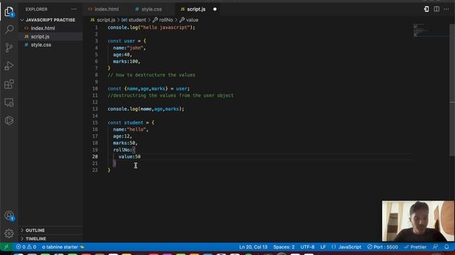
Task: Click the webcam overlay thumbnail
Action: 418,221
